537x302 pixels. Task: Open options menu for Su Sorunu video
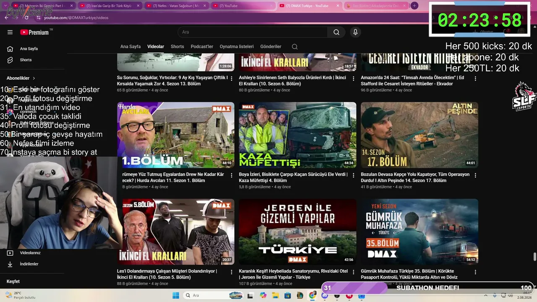(x=232, y=78)
